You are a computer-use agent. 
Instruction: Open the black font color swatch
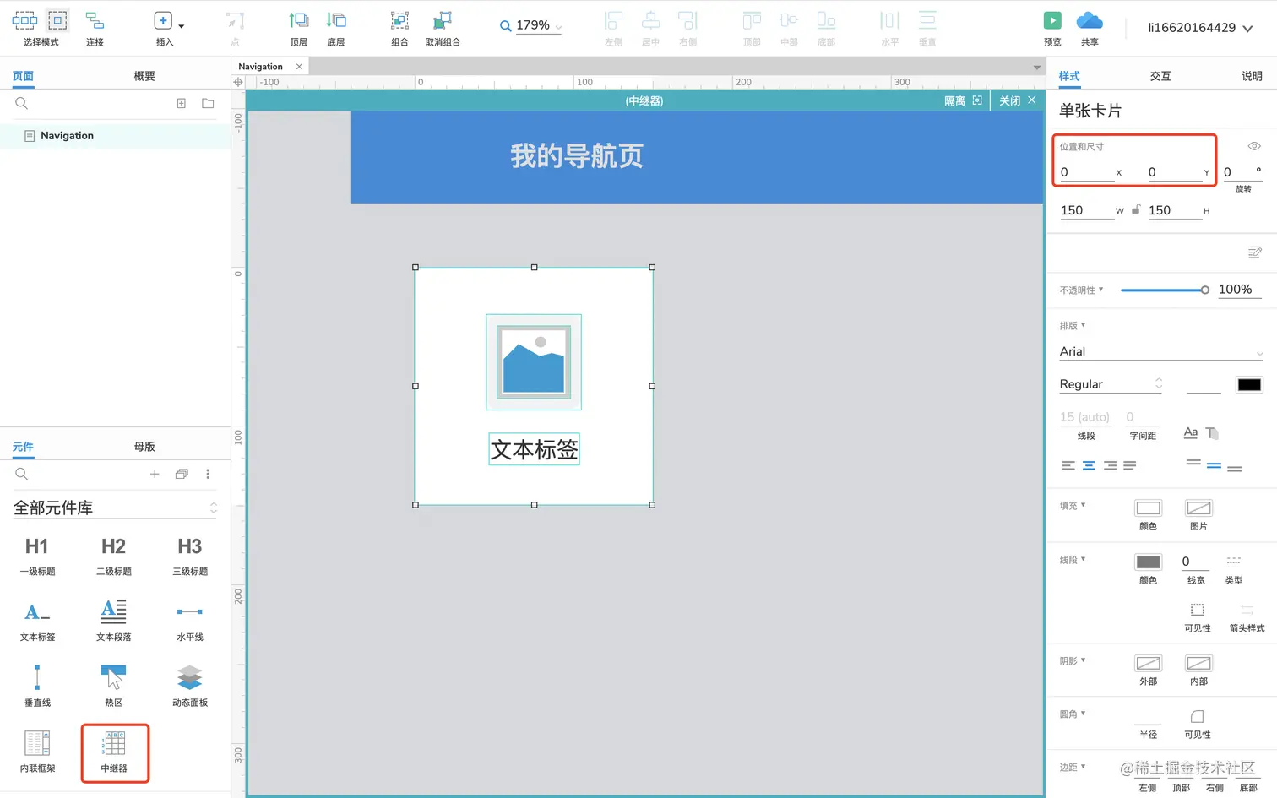pyautogui.click(x=1249, y=384)
